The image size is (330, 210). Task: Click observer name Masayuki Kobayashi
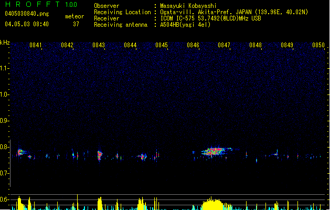coord(188,6)
